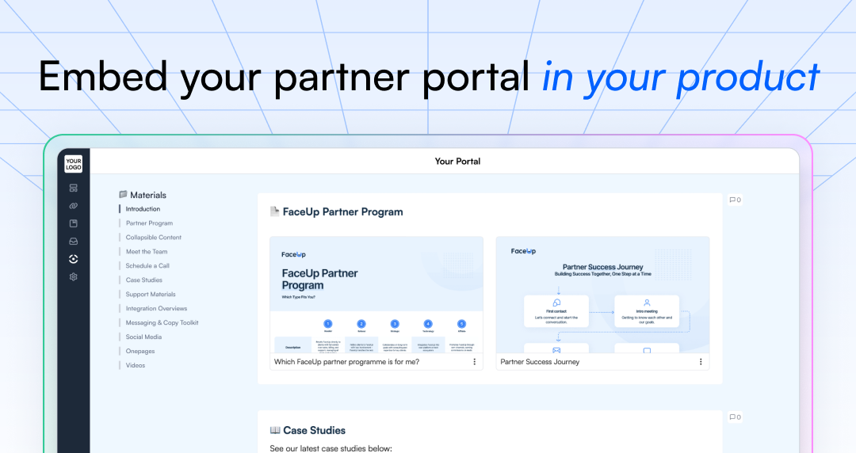This screenshot has height=453, width=856.
Task: Click the FaceUp Partner Program heading
Action: coord(343,211)
